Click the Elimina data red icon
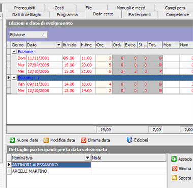This screenshot has width=193, height=188. pos(83,140)
